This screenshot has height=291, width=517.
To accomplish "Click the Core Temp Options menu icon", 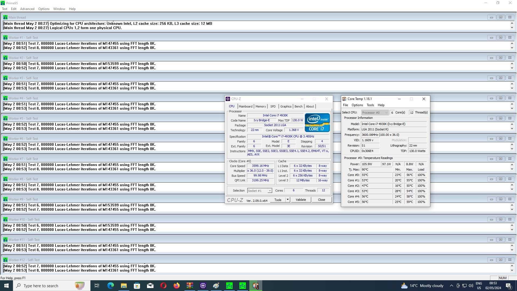I will point(357,105).
